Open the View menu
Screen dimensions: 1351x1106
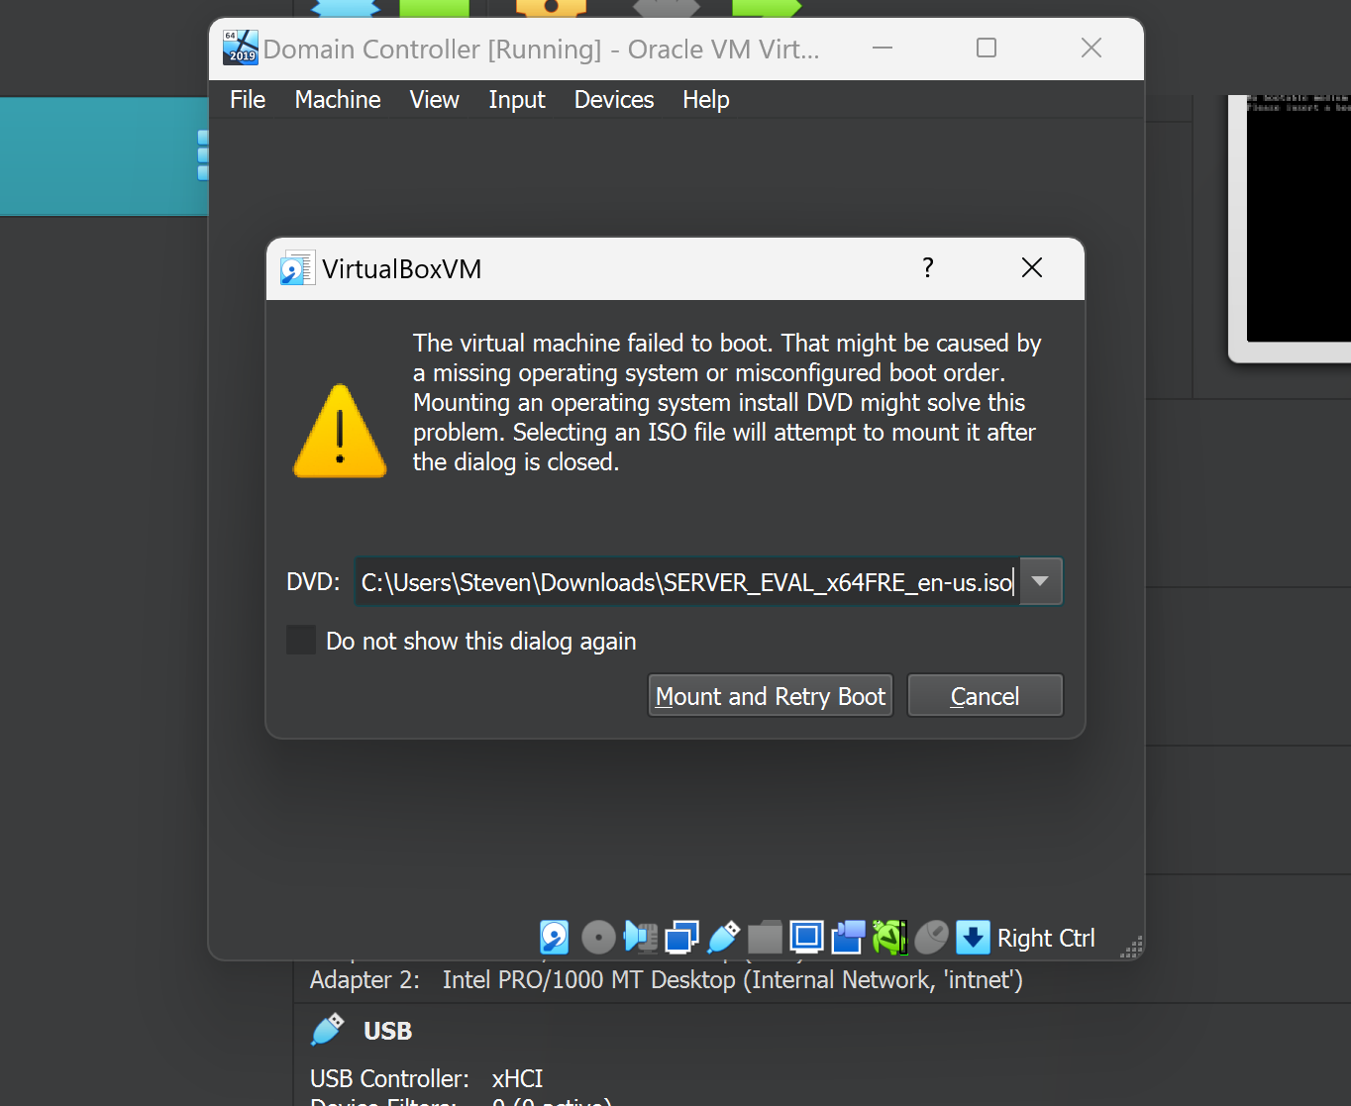[435, 100]
